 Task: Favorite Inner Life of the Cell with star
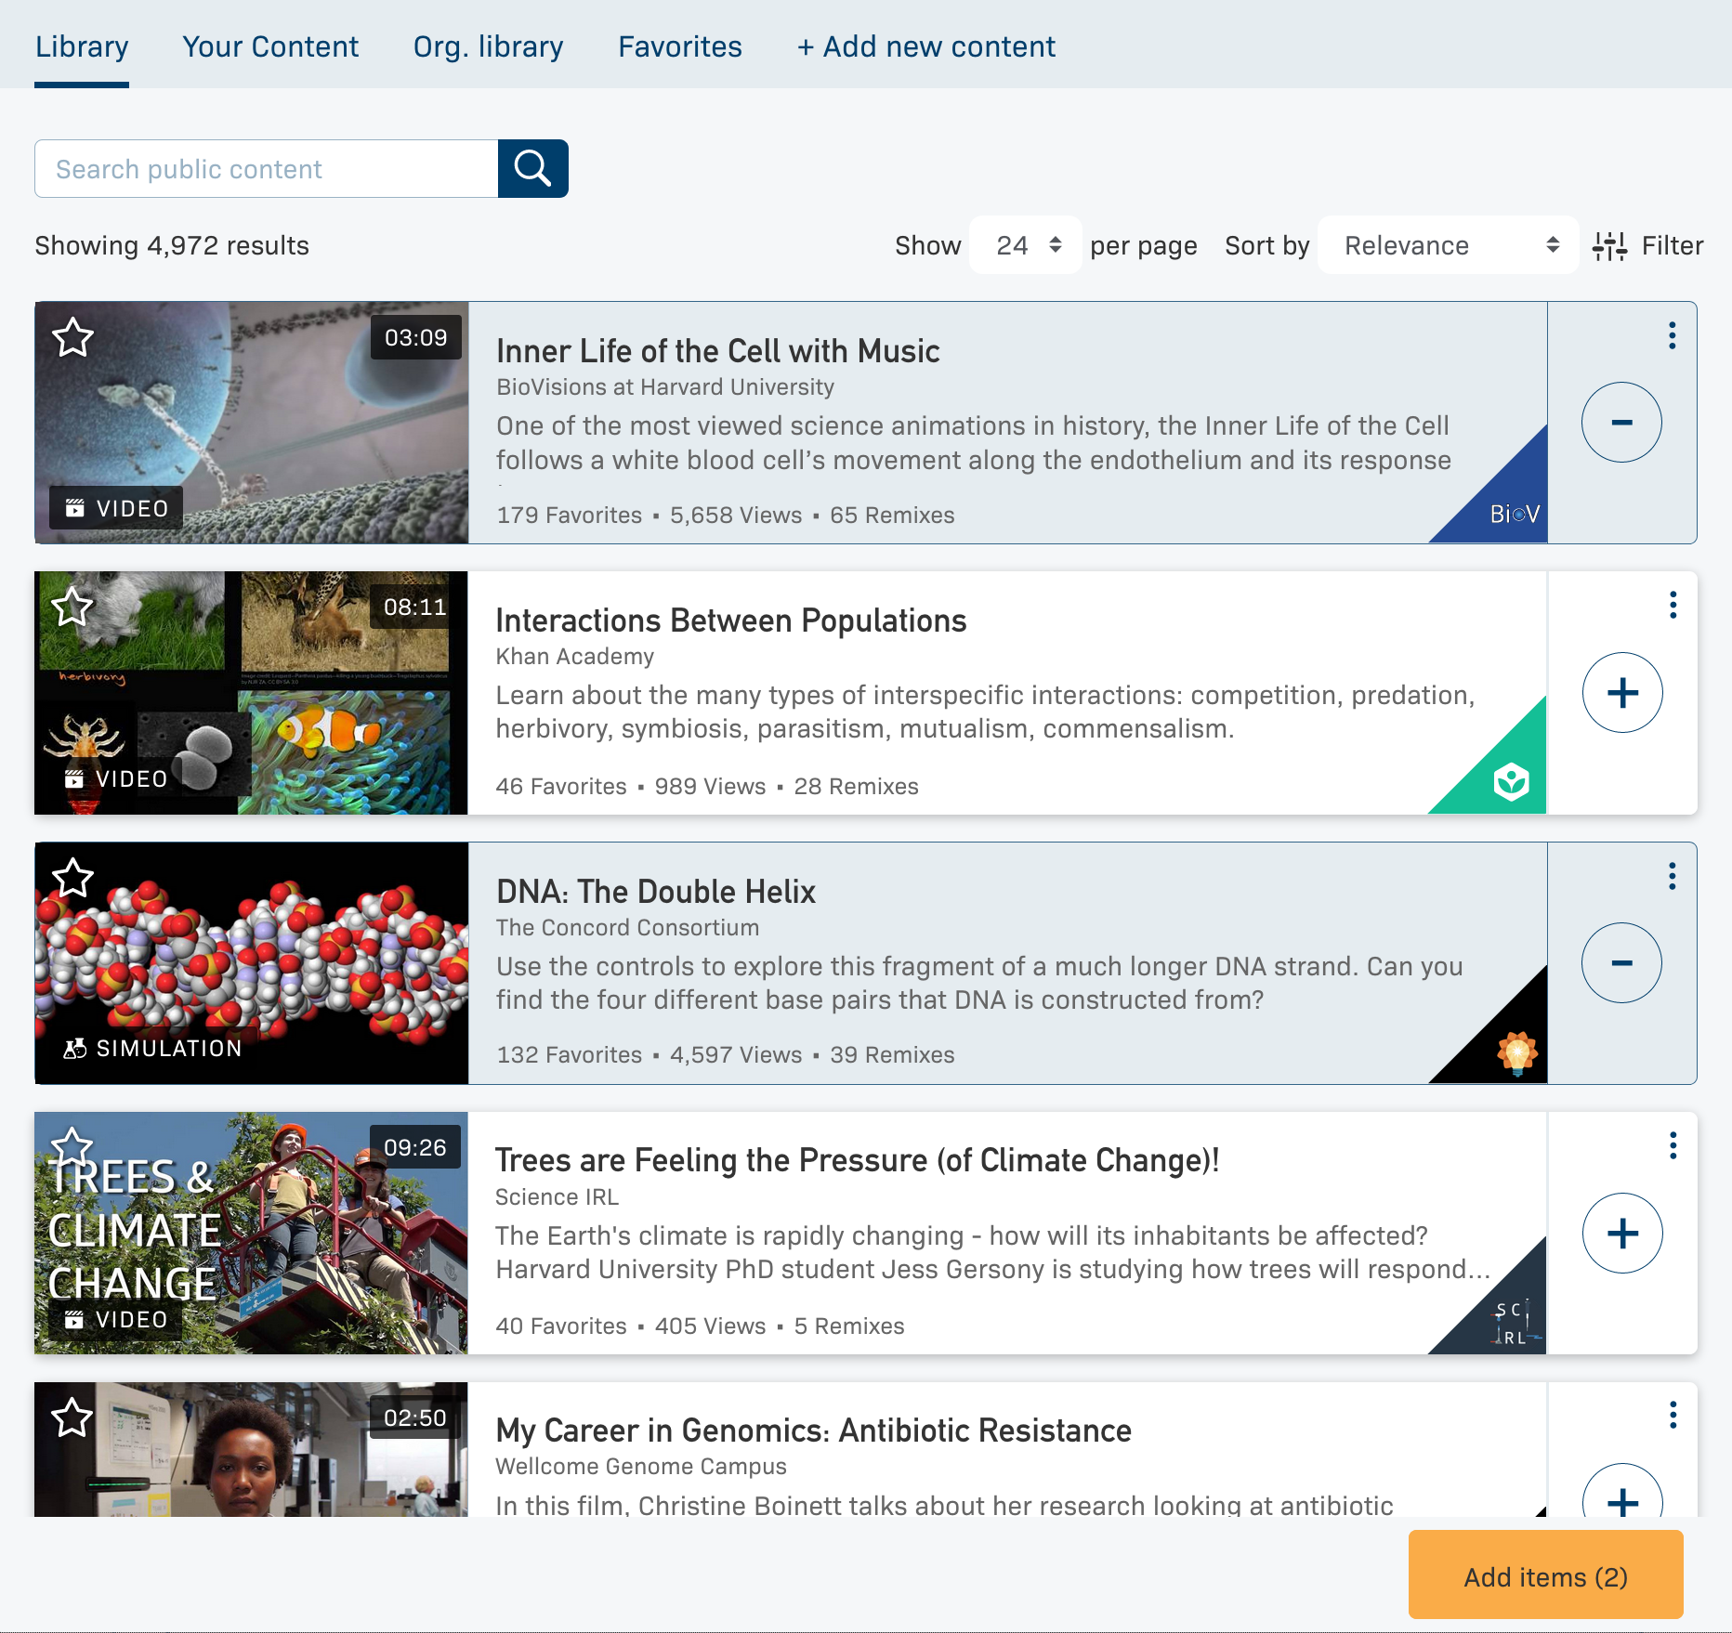[x=72, y=337]
